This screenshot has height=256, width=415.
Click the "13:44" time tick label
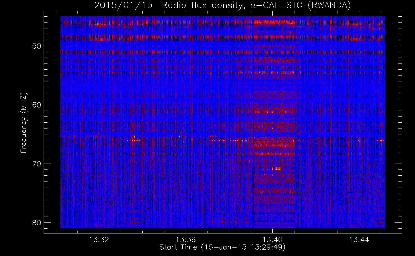(359, 240)
